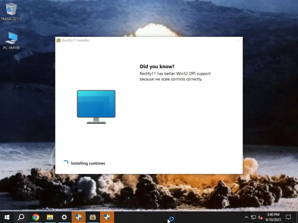The width and height of the screenshot is (298, 223).
Task: Show hidden system tray icons
Action: coord(246,217)
